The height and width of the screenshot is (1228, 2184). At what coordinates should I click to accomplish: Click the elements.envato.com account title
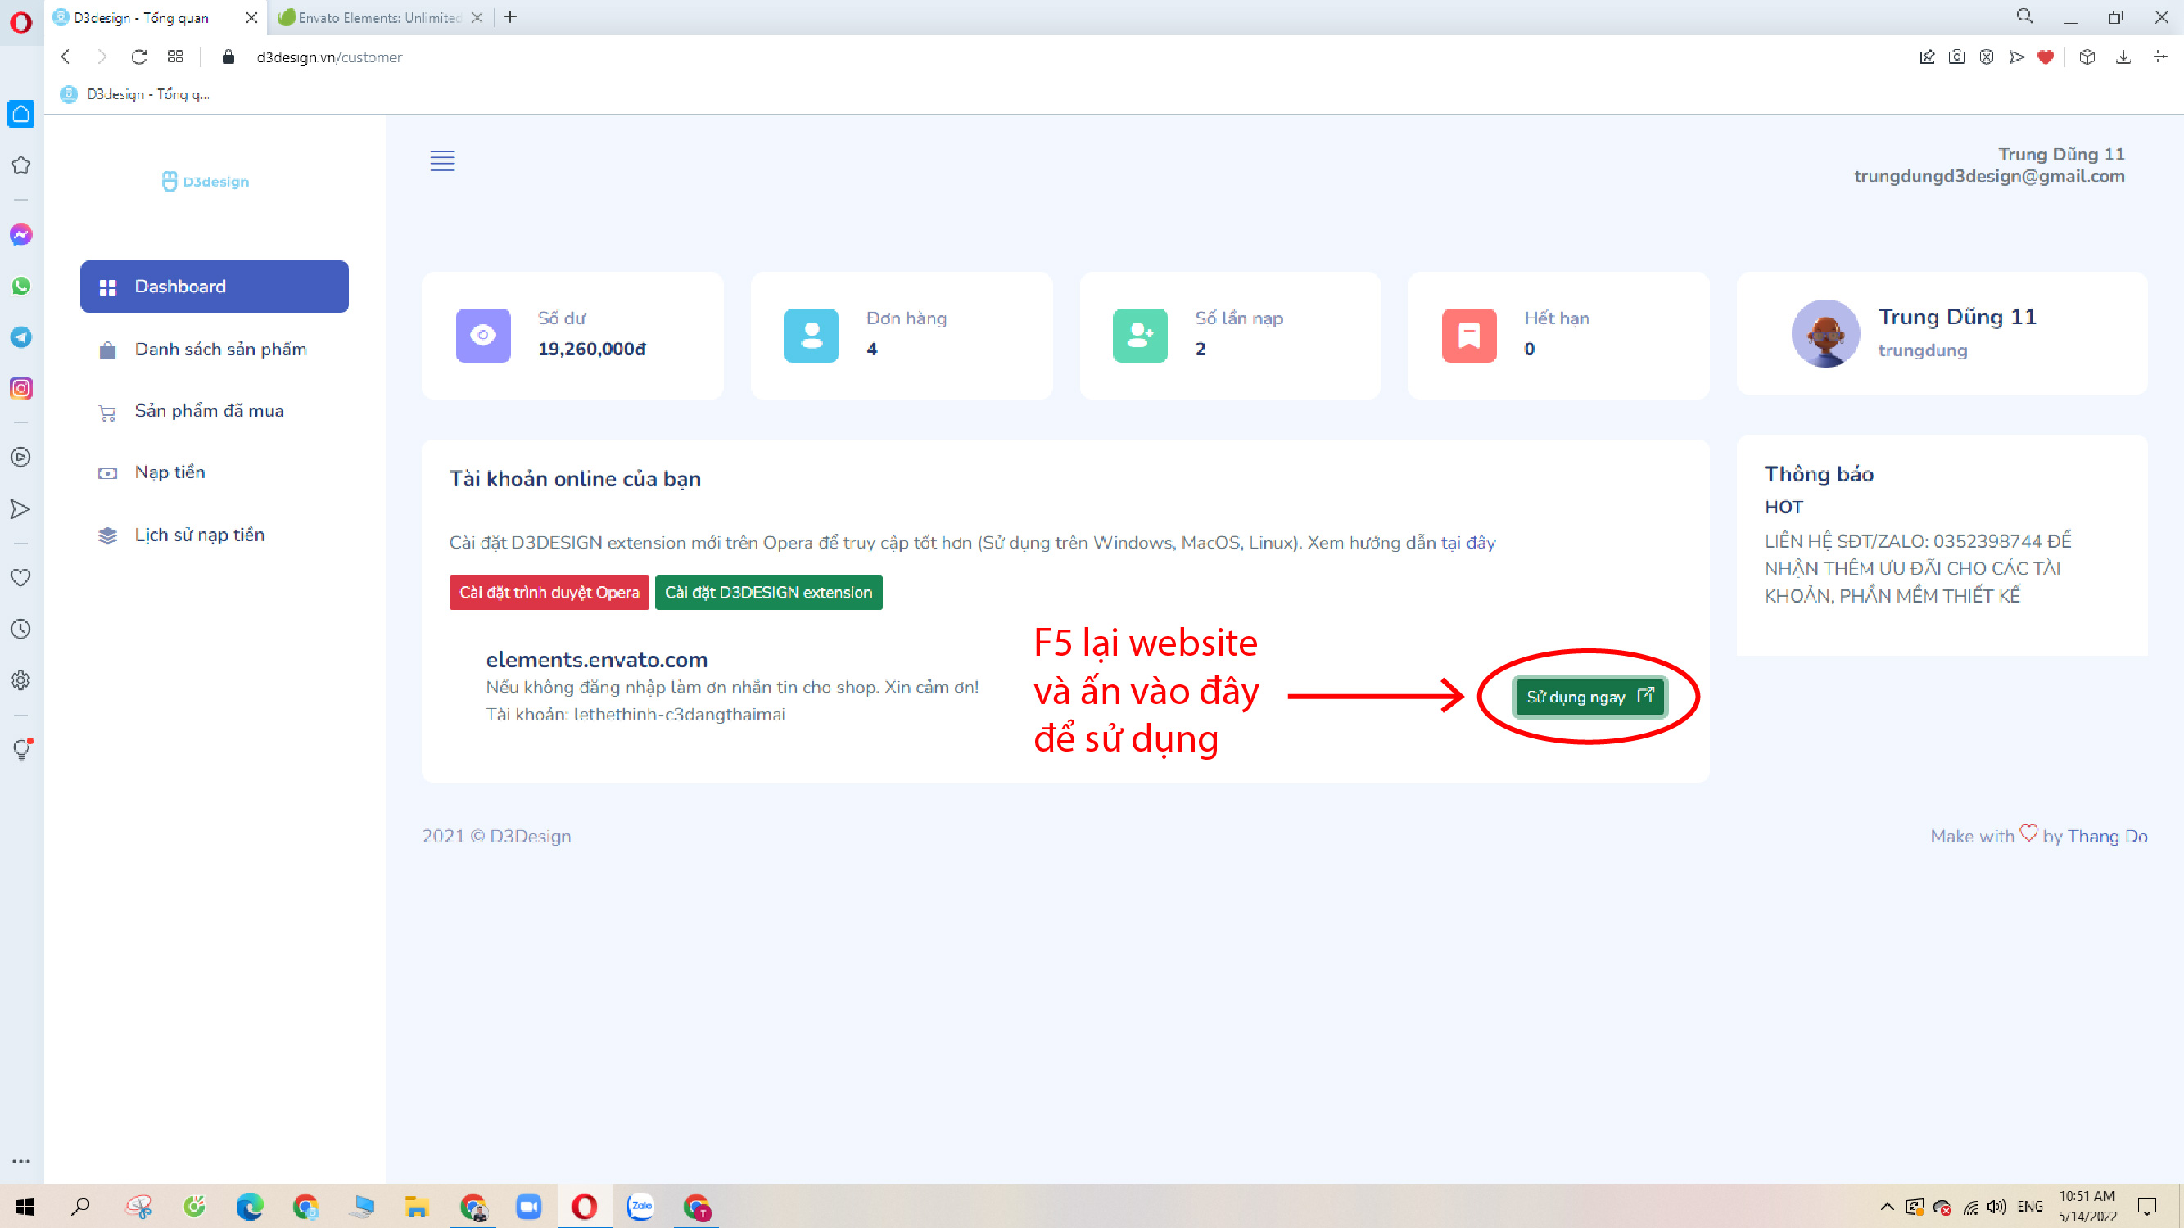tap(596, 659)
